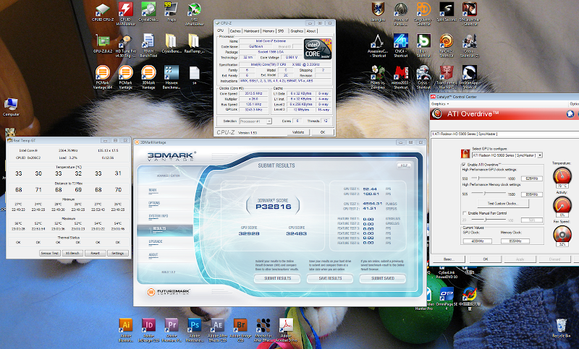Screen dimensions: 579x349
Task: Open the SPD tab in CPU-Z
Action: [x=281, y=31]
